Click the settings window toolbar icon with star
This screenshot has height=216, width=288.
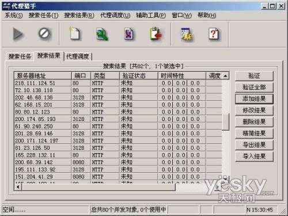coord(187,34)
